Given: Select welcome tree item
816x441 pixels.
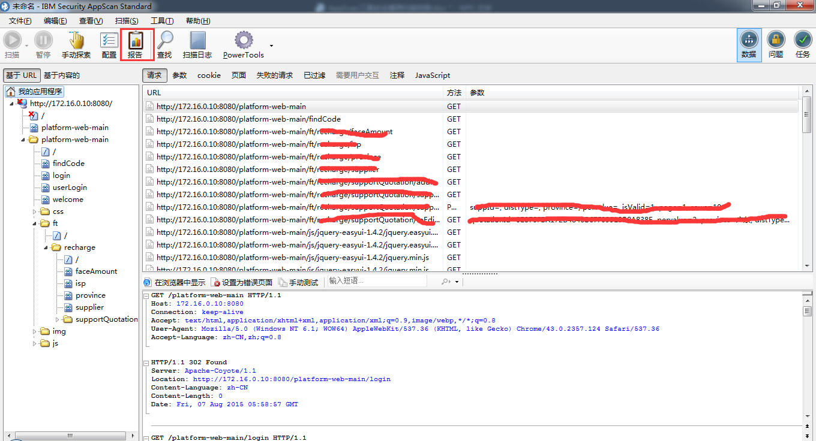Looking at the screenshot, I should [68, 200].
